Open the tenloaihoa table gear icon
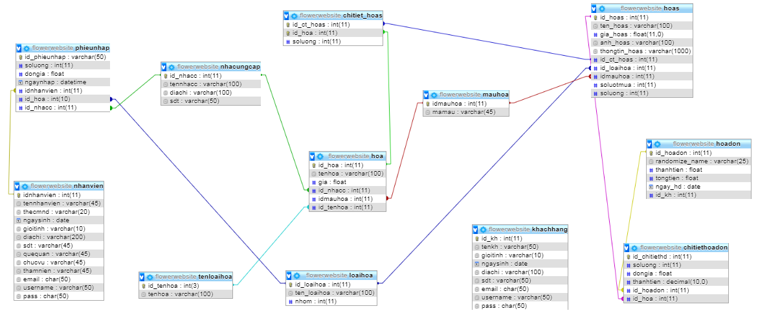 [x=150, y=277]
